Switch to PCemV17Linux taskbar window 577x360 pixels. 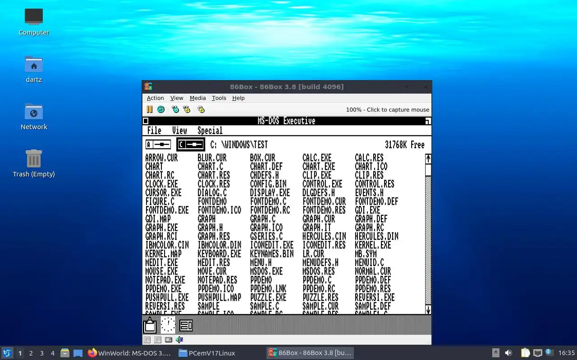(220, 353)
